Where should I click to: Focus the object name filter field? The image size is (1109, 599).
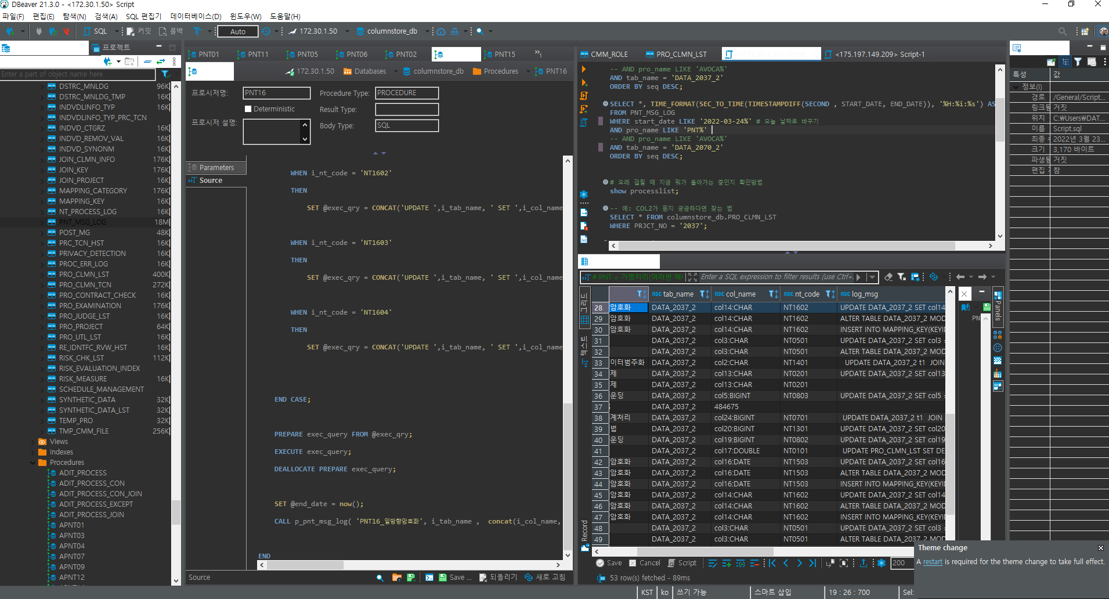(x=78, y=74)
